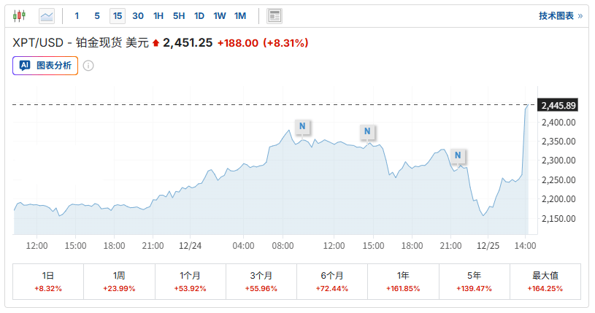The width and height of the screenshot is (595, 313).
Task: Select the 30 minute interval
Action: click(138, 15)
